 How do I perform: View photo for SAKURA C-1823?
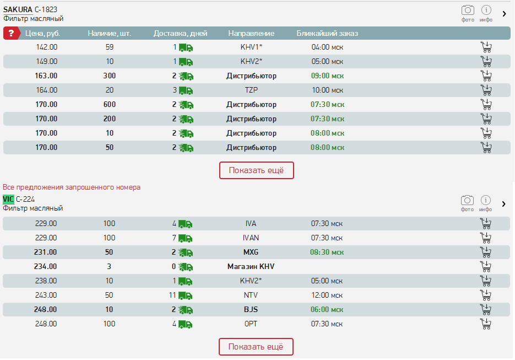(x=468, y=13)
